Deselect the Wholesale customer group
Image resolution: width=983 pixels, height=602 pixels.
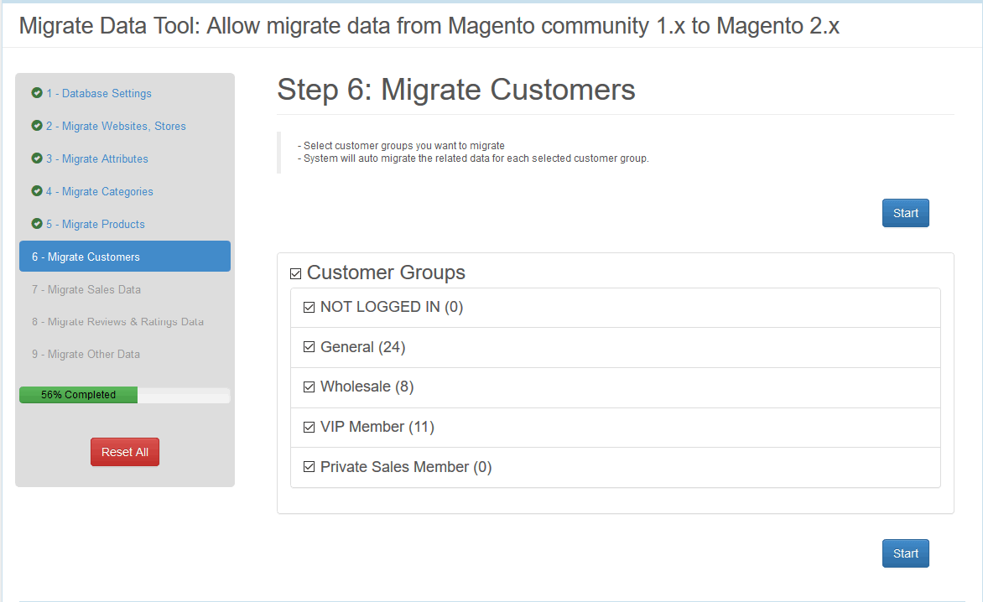[x=309, y=387]
